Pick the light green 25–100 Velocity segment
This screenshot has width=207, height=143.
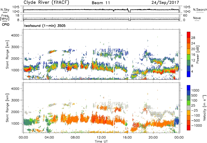(189, 103)
